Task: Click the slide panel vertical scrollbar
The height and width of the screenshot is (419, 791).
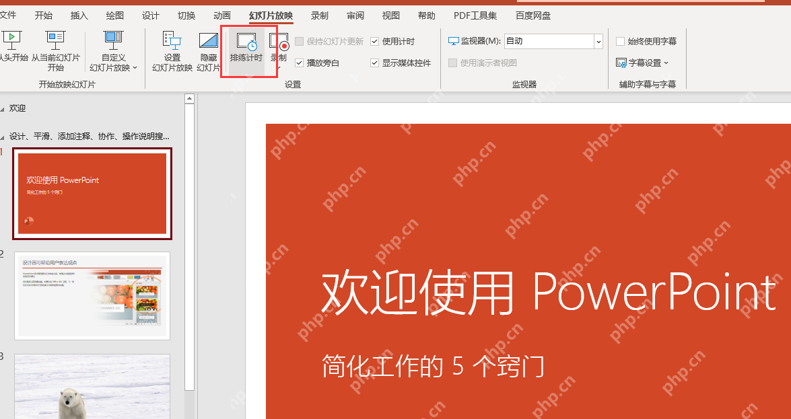Action: point(190,247)
